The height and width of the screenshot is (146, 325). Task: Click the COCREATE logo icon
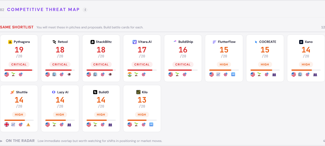click(256, 42)
